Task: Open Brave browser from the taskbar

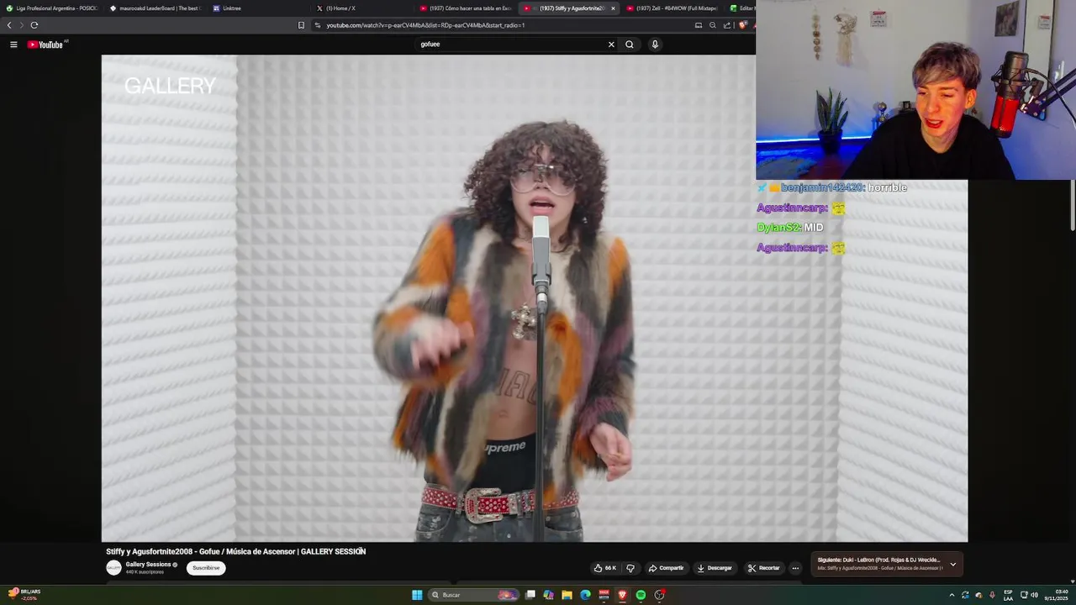Action: [x=623, y=595]
